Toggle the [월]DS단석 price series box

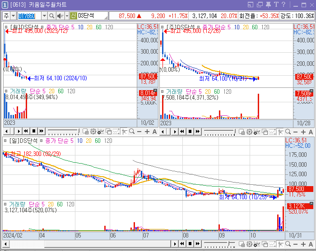tap(6, 27)
